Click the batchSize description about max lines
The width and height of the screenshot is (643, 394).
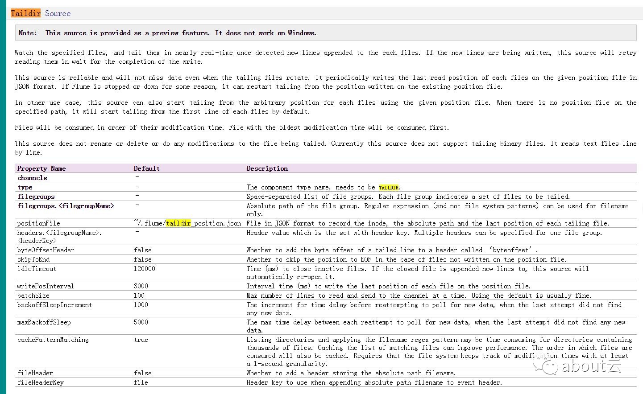(419, 295)
